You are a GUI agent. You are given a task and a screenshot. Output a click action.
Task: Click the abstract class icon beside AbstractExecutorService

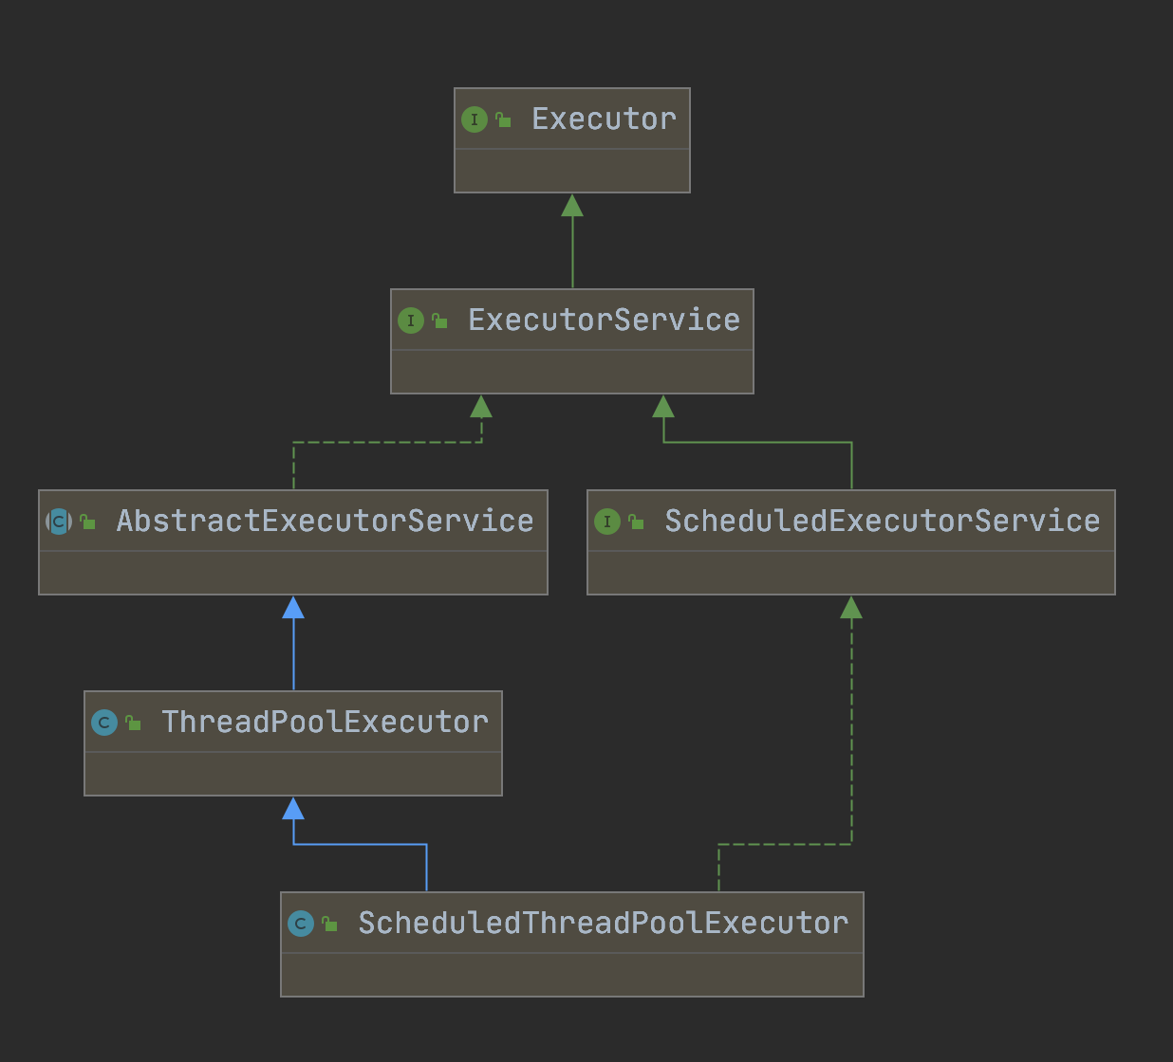59,522
